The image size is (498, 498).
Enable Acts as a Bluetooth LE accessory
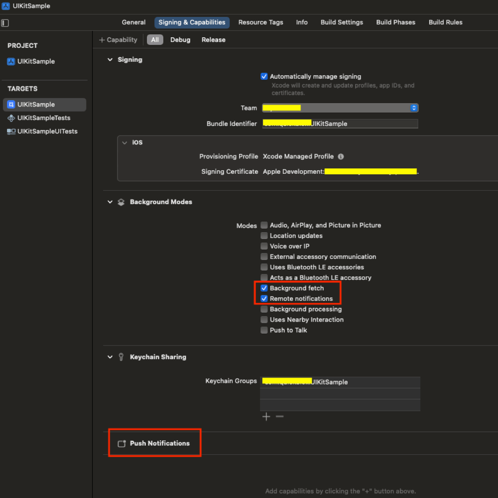pos(264,277)
